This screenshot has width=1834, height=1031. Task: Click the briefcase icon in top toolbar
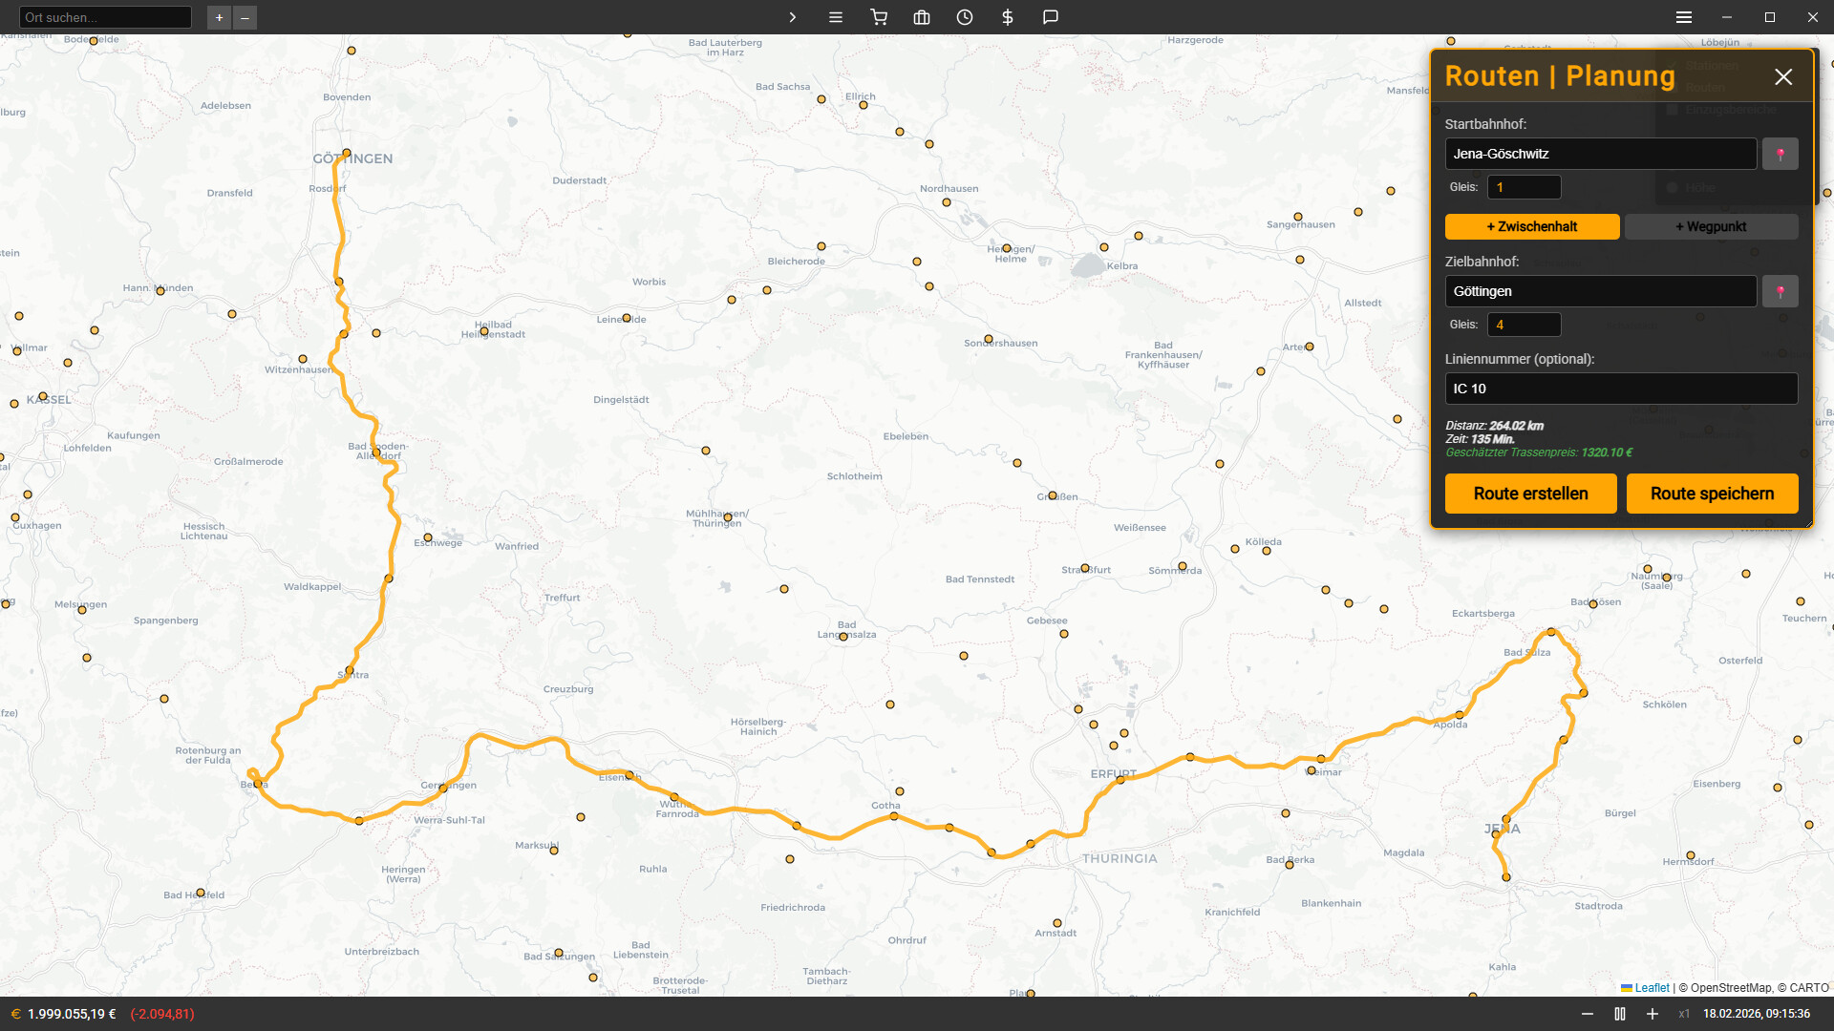(x=922, y=17)
